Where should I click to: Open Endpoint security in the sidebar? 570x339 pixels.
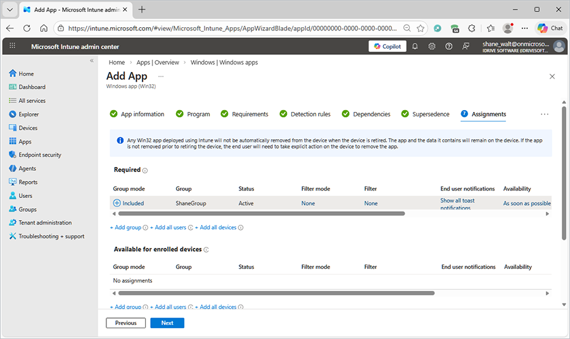(39, 155)
